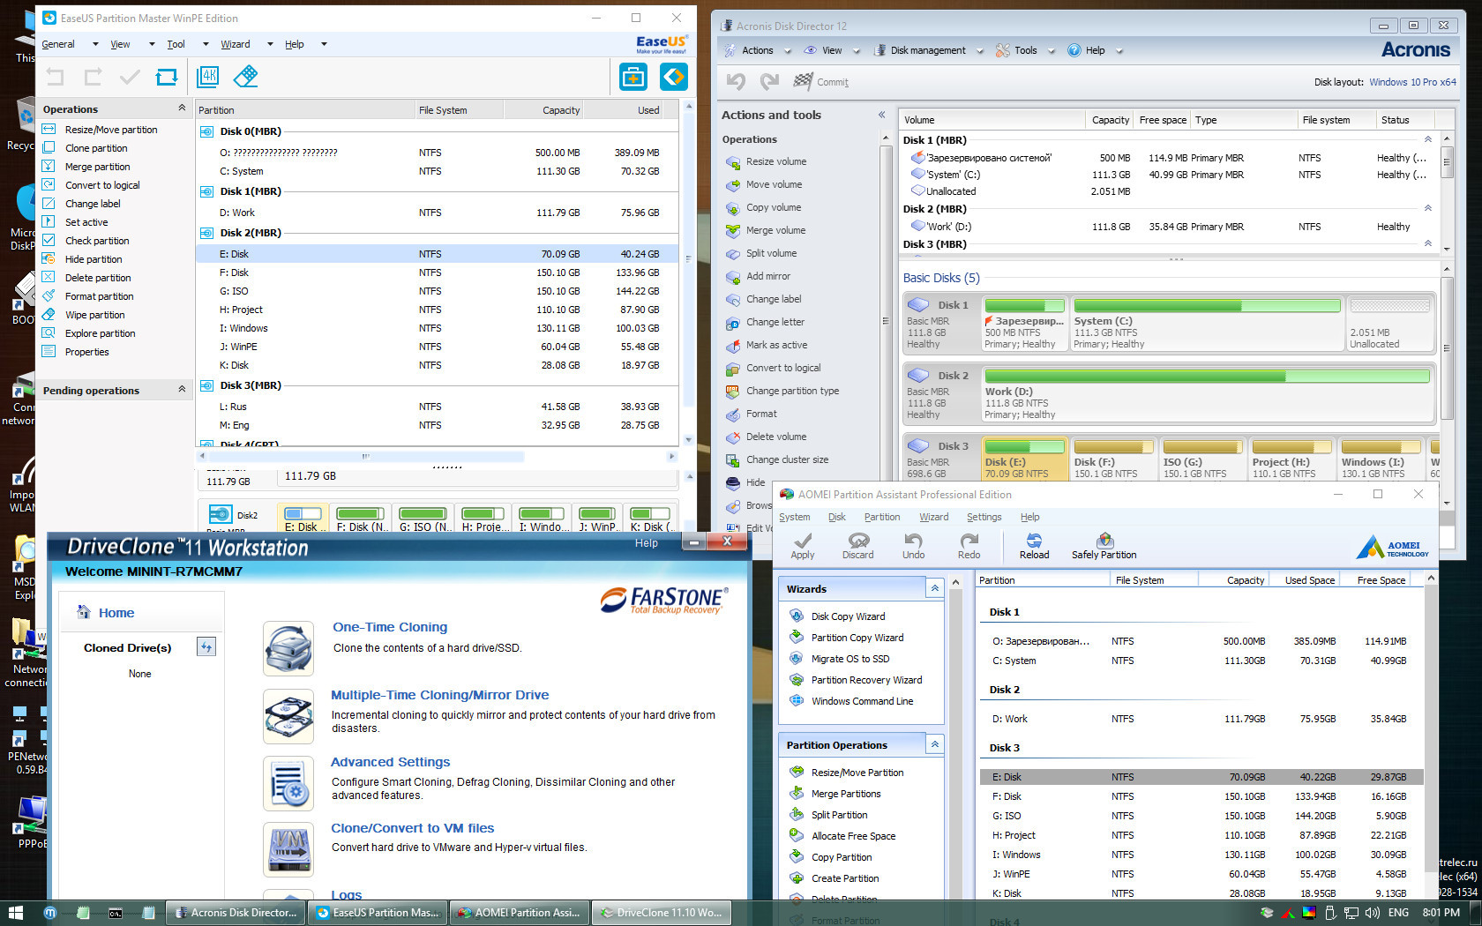
Task: Click EaseUS Refresh toolbar icon
Action: click(x=167, y=78)
